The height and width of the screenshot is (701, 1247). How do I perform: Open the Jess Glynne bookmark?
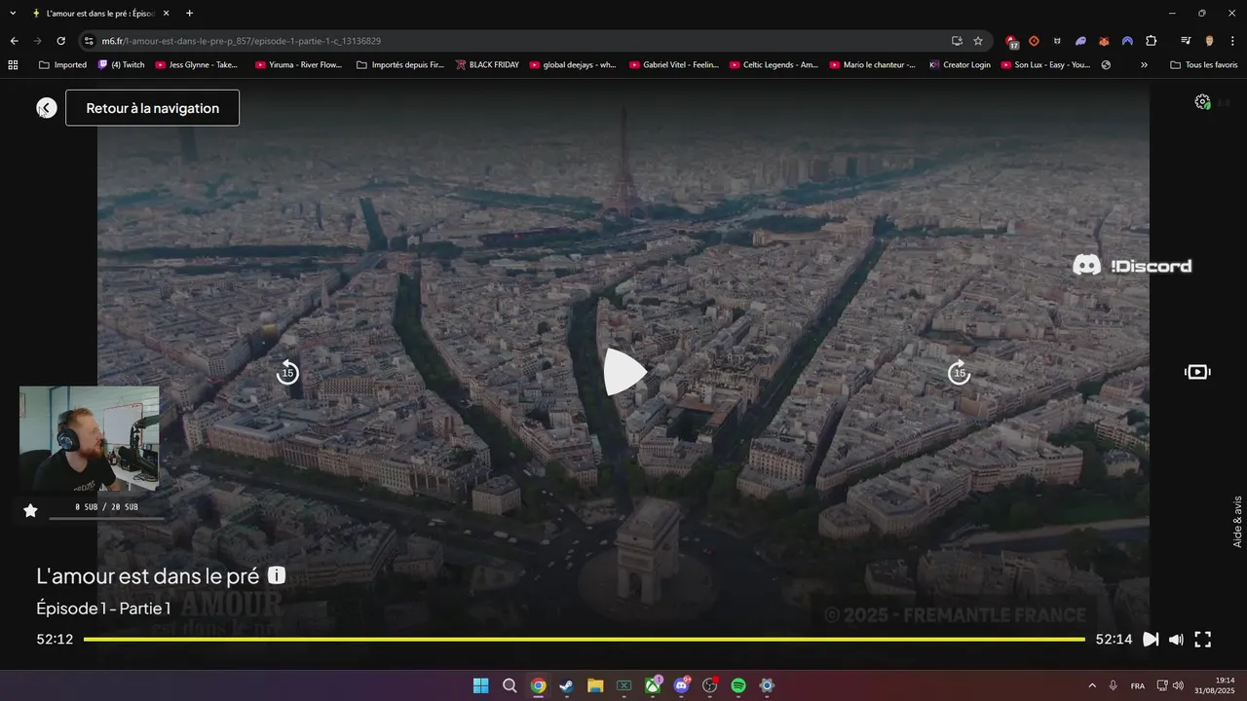tap(197, 65)
